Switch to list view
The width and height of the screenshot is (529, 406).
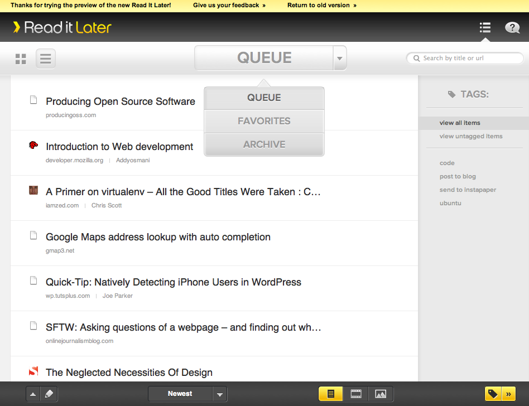[x=46, y=59]
